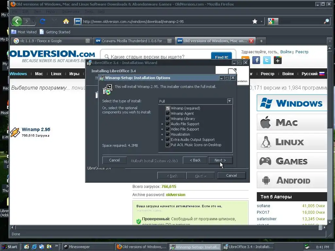The width and height of the screenshot is (335, 251).
Task: Open the Games category banner
Action: (292, 161)
